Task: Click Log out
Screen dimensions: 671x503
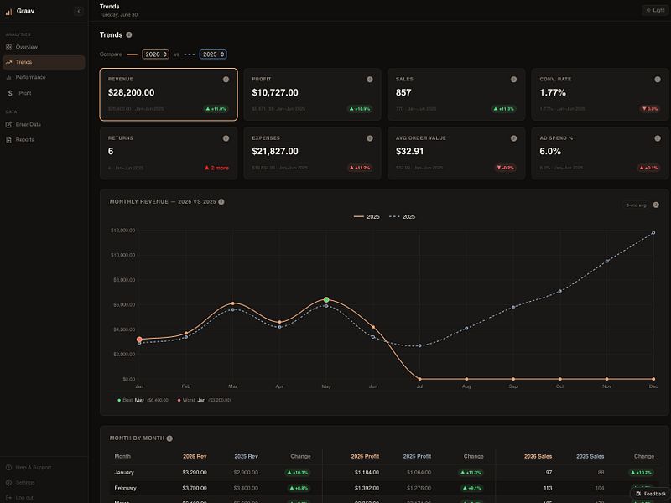Action: 44,497
